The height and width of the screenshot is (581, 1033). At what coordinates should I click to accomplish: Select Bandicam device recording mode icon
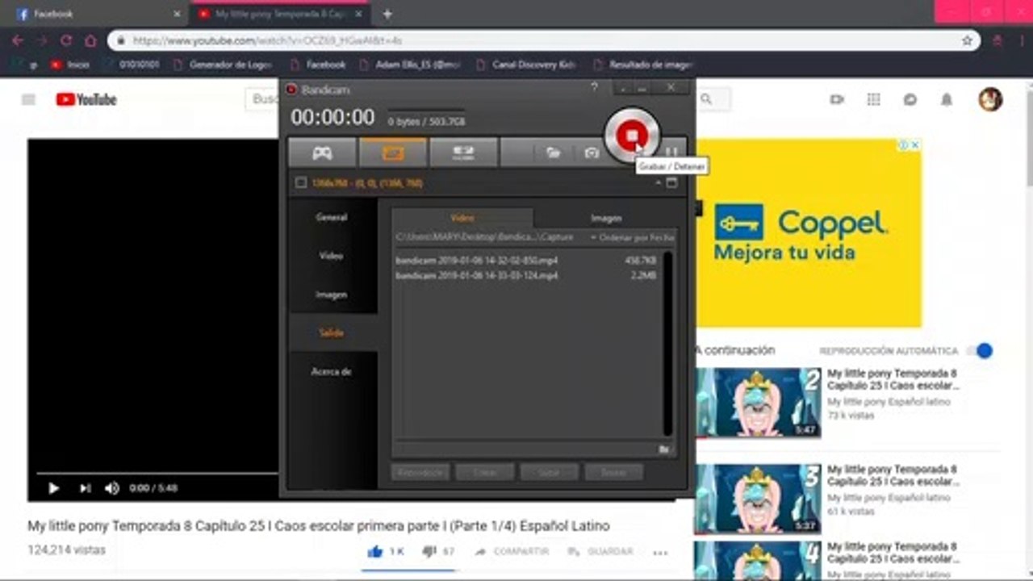463,153
